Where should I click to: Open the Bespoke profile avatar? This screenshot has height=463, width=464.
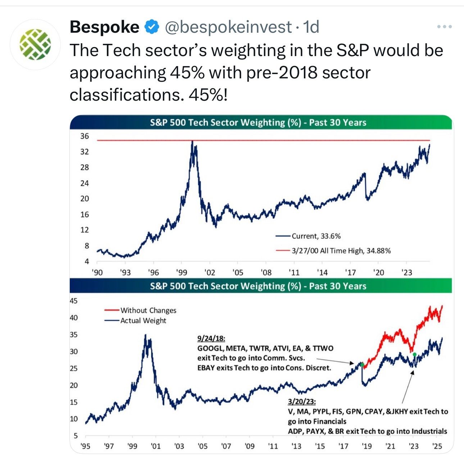coord(35,44)
